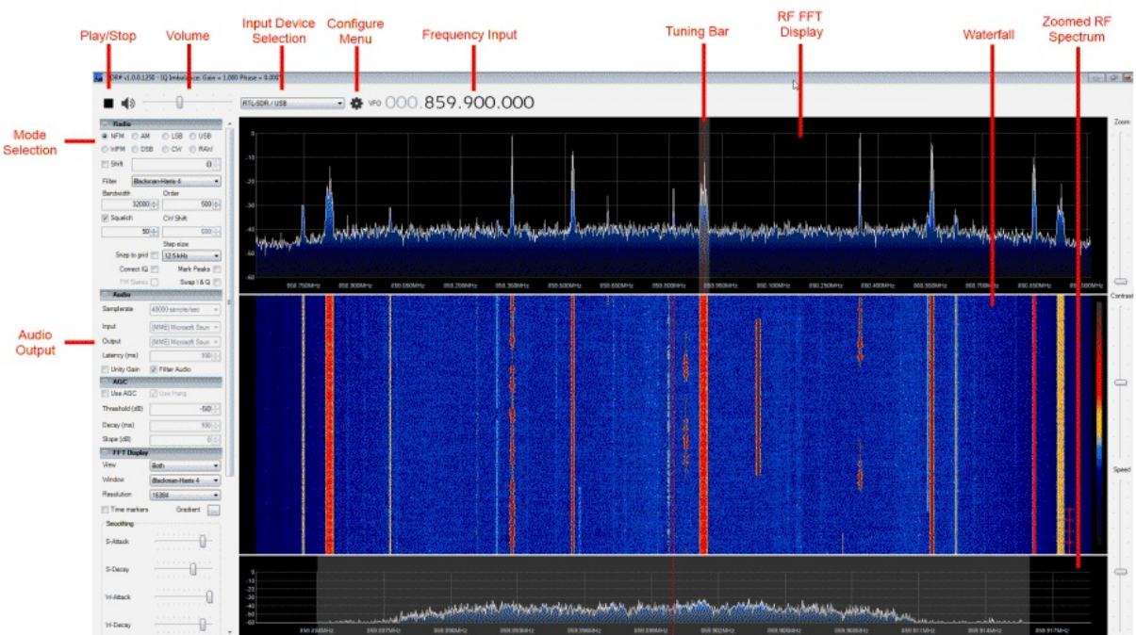The width and height of the screenshot is (1136, 635).
Task: Click the Order value field
Action: click(x=191, y=204)
